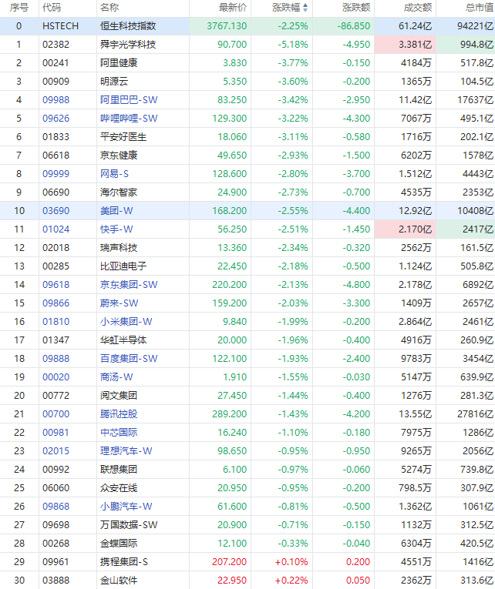Select 阅文集团 name cell
Viewport: 495px width, 589px height.
119,396
